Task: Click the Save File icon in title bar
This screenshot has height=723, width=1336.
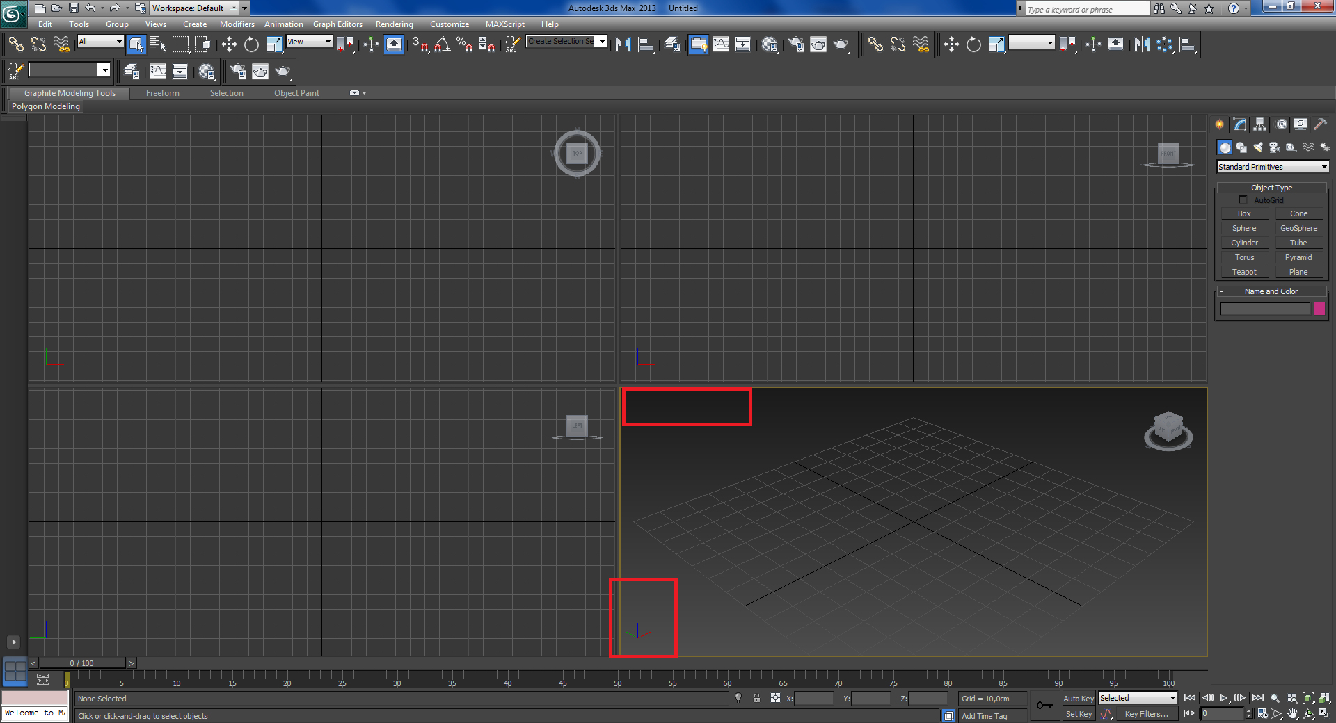Action: [x=74, y=8]
